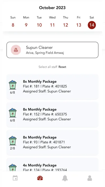The width and height of the screenshot is (105, 187).
Task: Click Select all staff link
Action: click(x=48, y=67)
